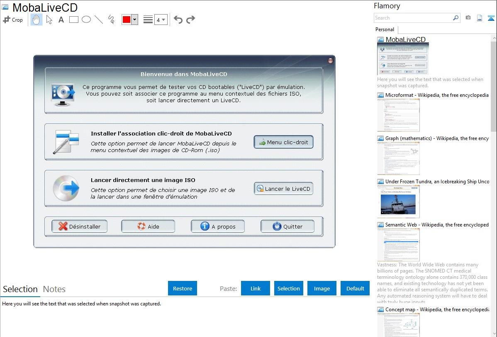Click the collapse panel icon at top right

[491, 18]
